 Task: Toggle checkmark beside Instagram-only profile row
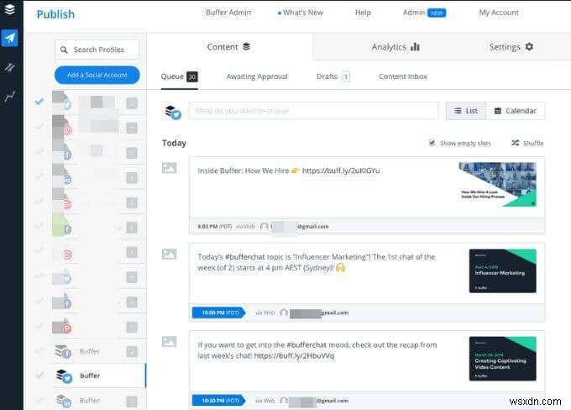(39, 250)
